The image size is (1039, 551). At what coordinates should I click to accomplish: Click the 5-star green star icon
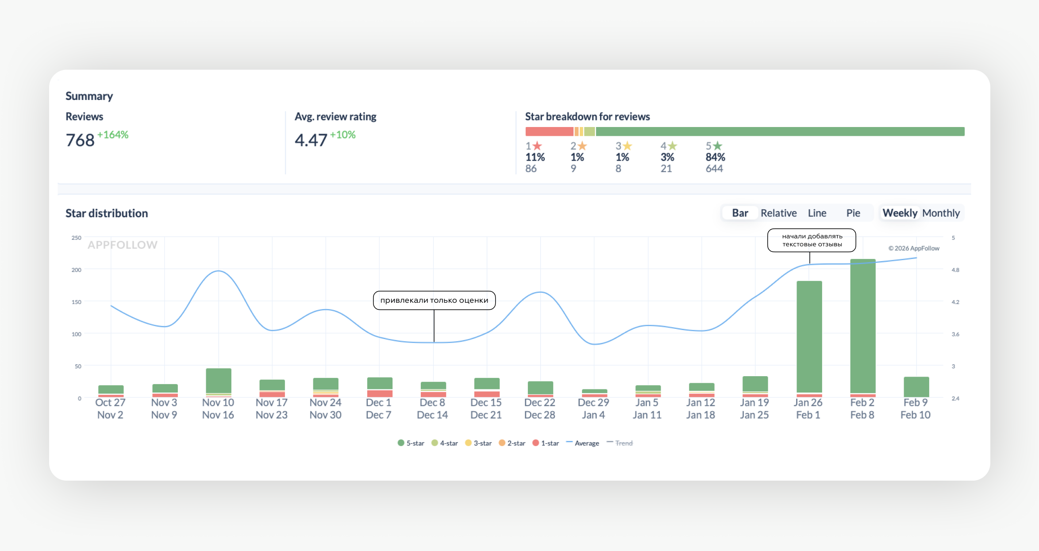[718, 146]
